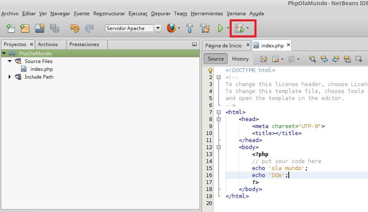The width and height of the screenshot is (368, 212).
Task: Click the editor Forward navigation icon
Action: pyautogui.click(x=291, y=59)
